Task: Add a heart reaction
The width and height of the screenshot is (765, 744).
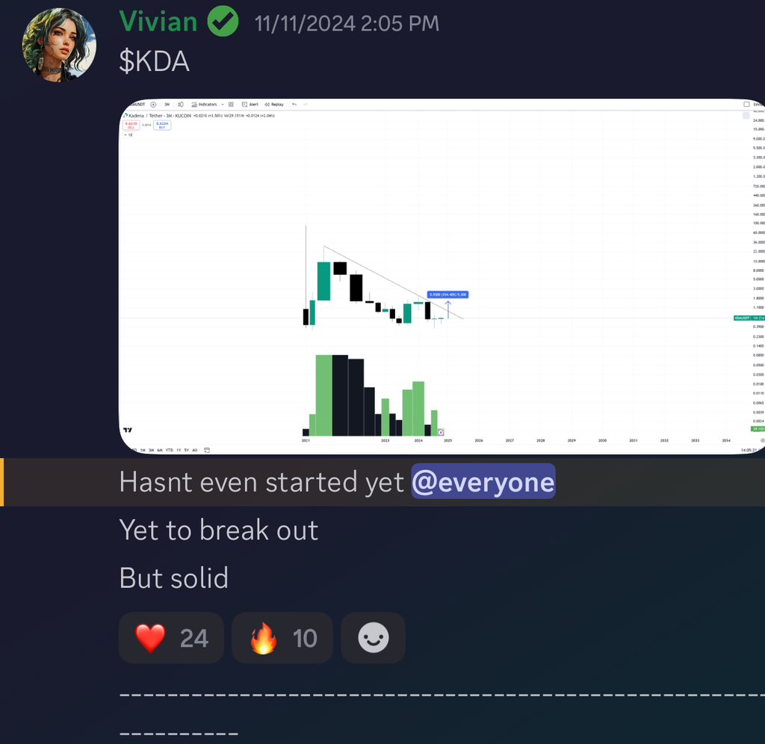Action: [171, 638]
